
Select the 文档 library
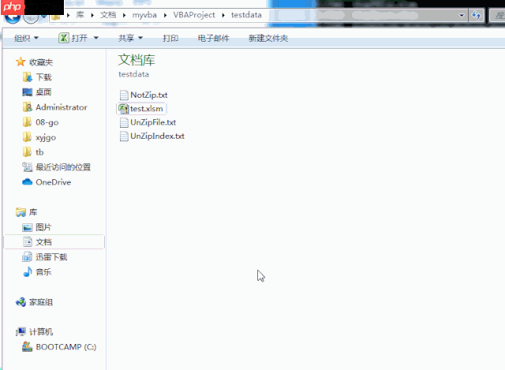click(x=54, y=242)
